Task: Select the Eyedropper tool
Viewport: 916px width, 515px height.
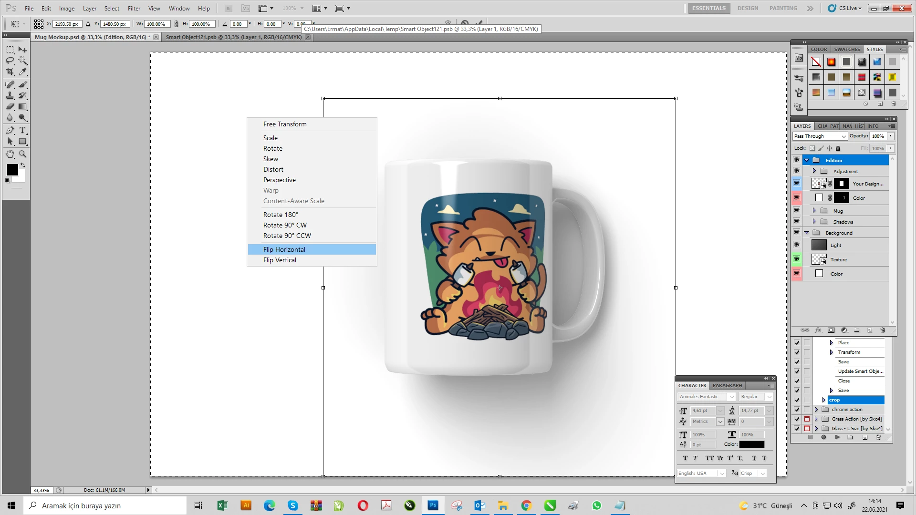Action: pos(22,72)
